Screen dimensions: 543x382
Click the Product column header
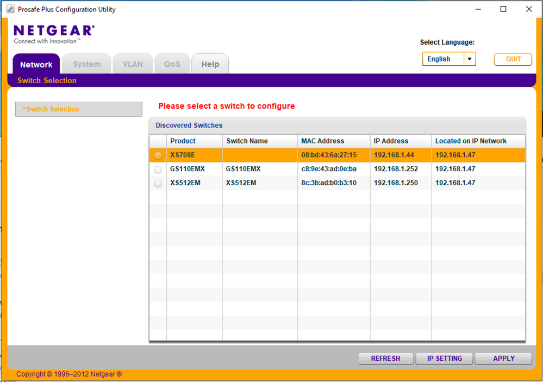point(194,141)
